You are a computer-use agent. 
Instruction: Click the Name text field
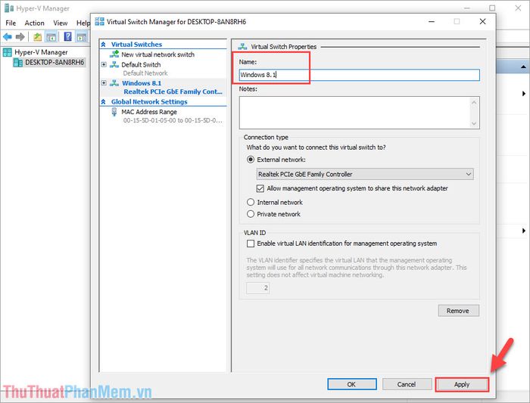(360, 75)
